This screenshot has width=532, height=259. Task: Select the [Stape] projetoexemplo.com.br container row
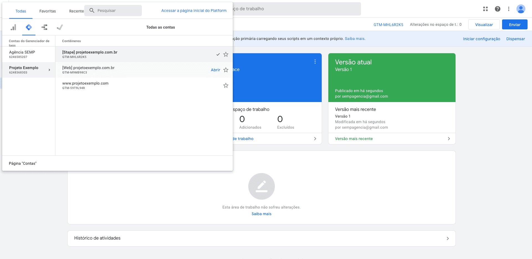(x=144, y=54)
